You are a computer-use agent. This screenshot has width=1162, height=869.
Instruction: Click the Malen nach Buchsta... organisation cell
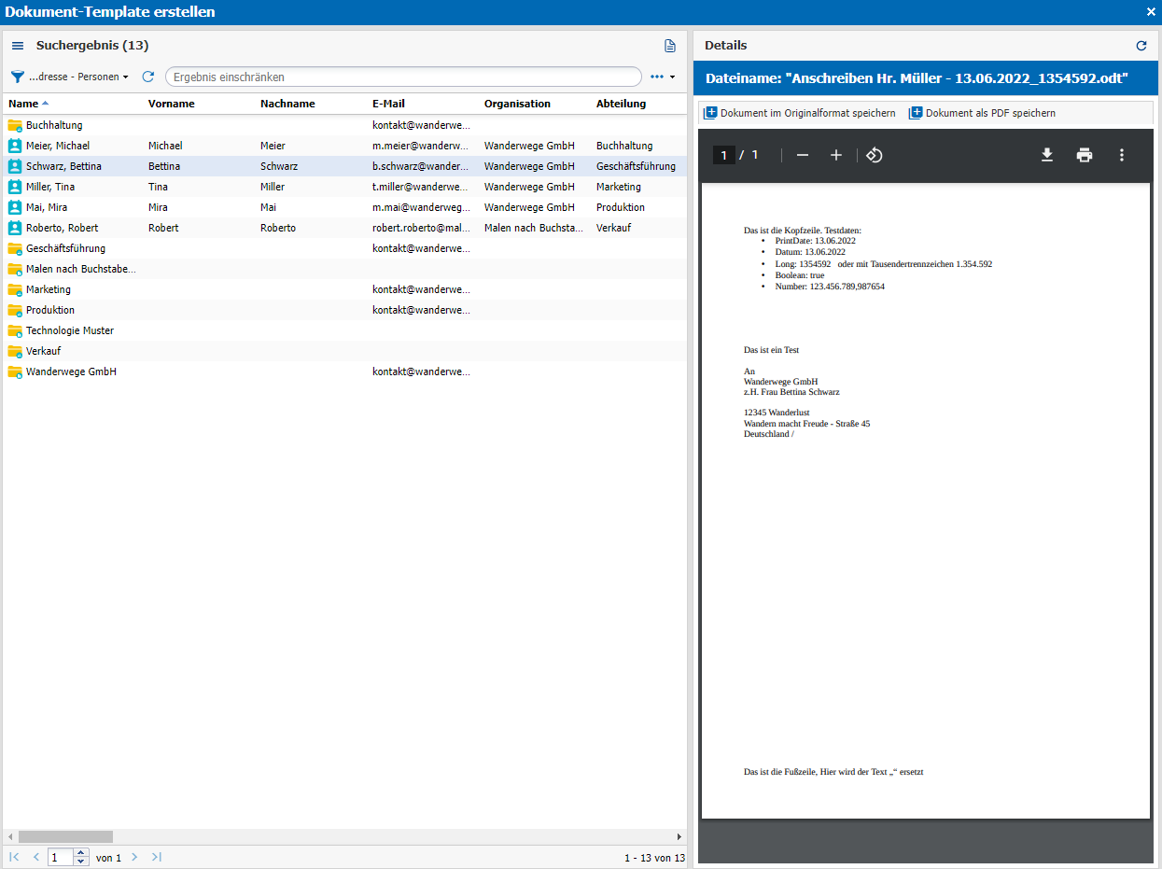534,228
